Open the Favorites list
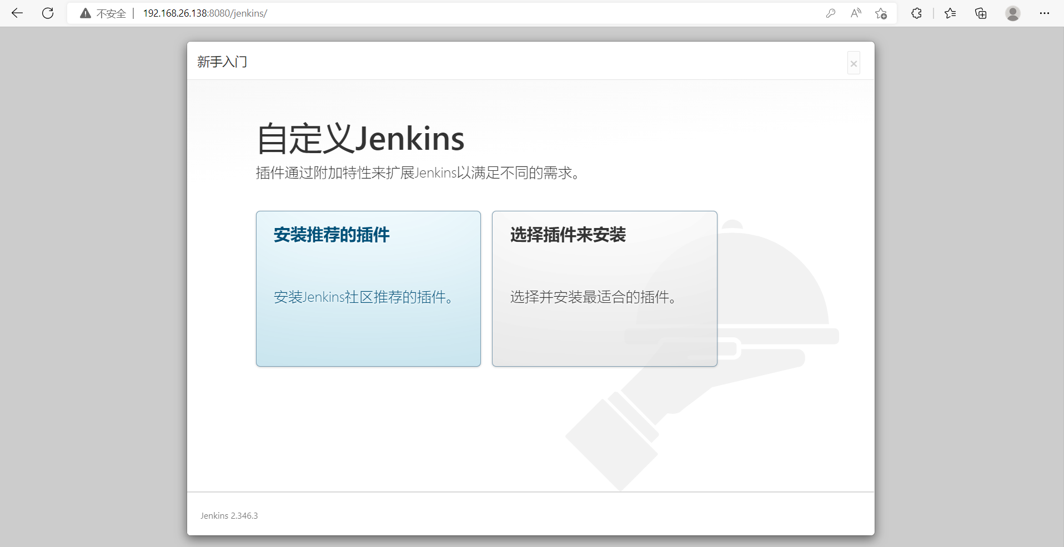The image size is (1064, 547). 950,13
